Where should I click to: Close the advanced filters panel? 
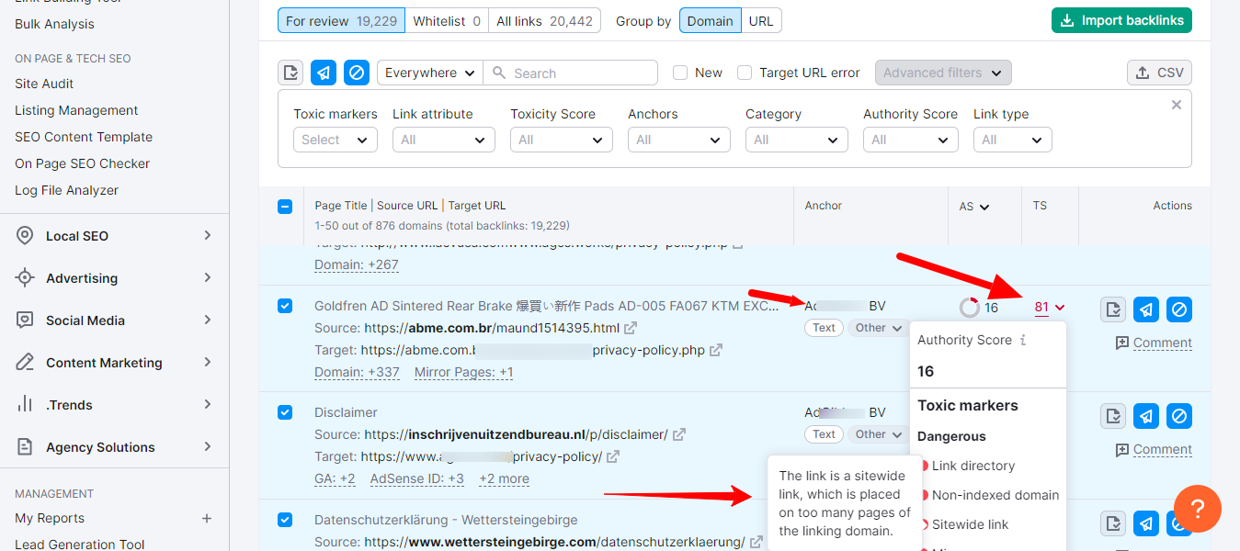1177,105
